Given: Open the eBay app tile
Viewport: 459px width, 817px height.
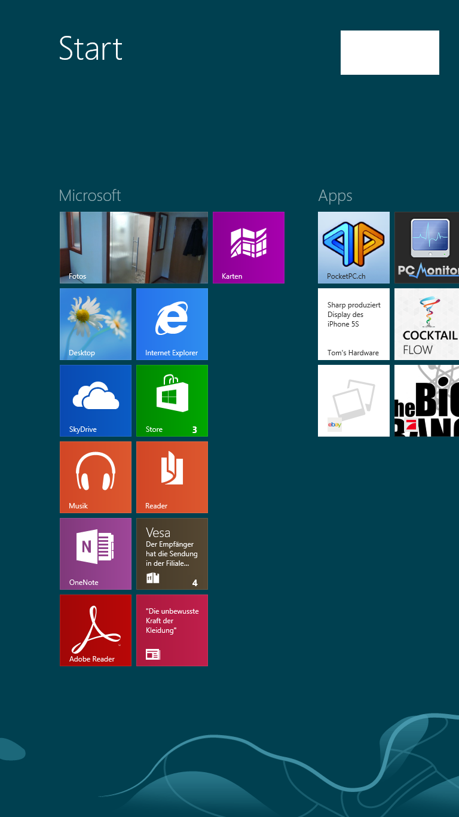Looking at the screenshot, I should click(x=354, y=401).
